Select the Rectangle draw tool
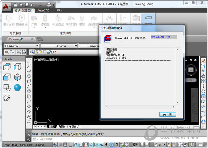208x148 pixels. click(x=29, y=81)
